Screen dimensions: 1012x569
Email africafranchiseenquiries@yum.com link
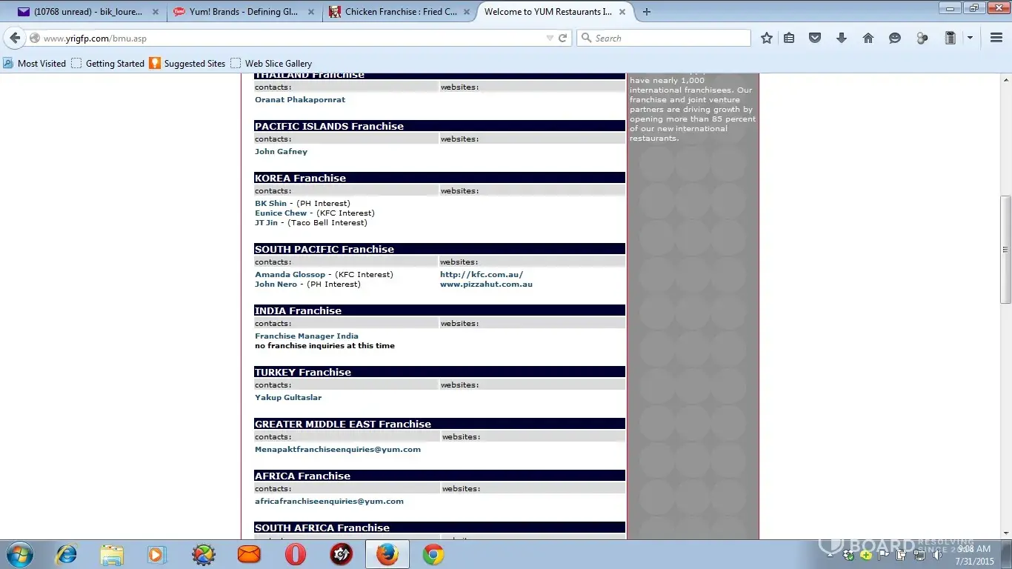(x=329, y=502)
